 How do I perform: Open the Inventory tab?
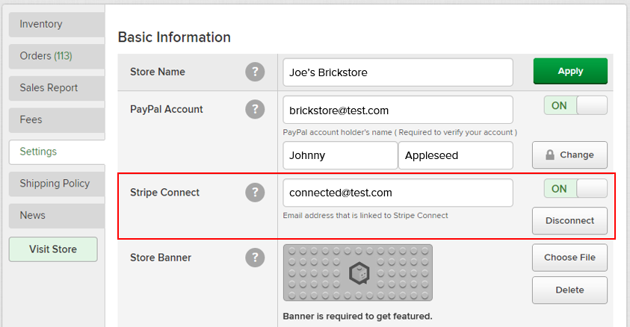pos(57,25)
